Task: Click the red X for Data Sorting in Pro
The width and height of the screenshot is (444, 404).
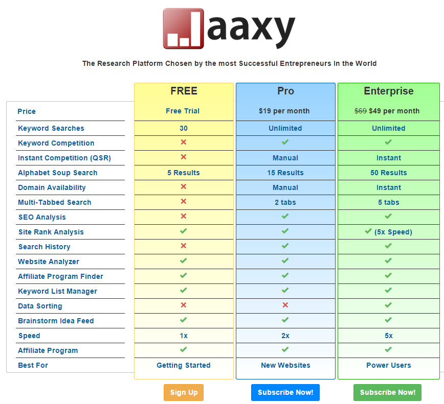Action: coord(285,305)
